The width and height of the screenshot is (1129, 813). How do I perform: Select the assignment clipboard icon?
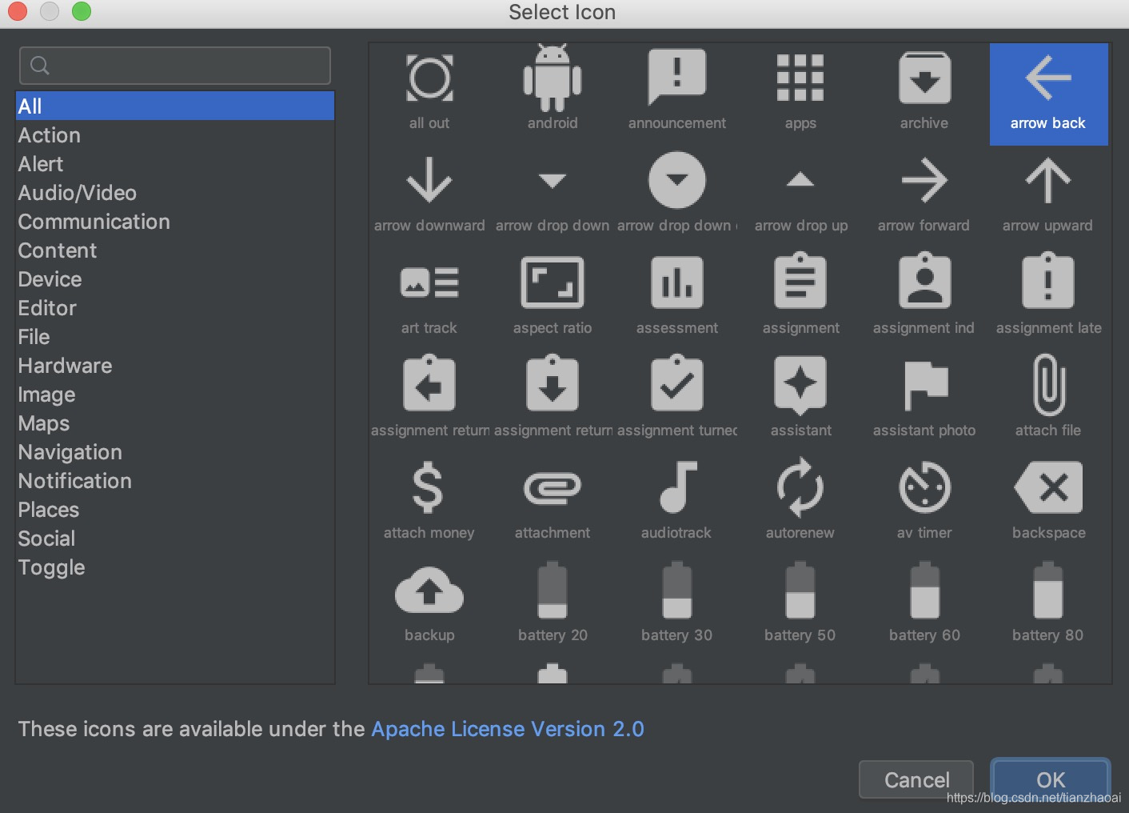[x=800, y=281]
